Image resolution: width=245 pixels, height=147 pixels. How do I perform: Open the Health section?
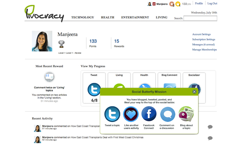107,17
